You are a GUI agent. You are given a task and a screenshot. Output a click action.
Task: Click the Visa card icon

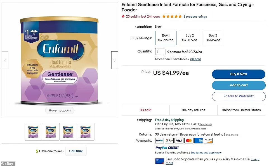click(179, 141)
